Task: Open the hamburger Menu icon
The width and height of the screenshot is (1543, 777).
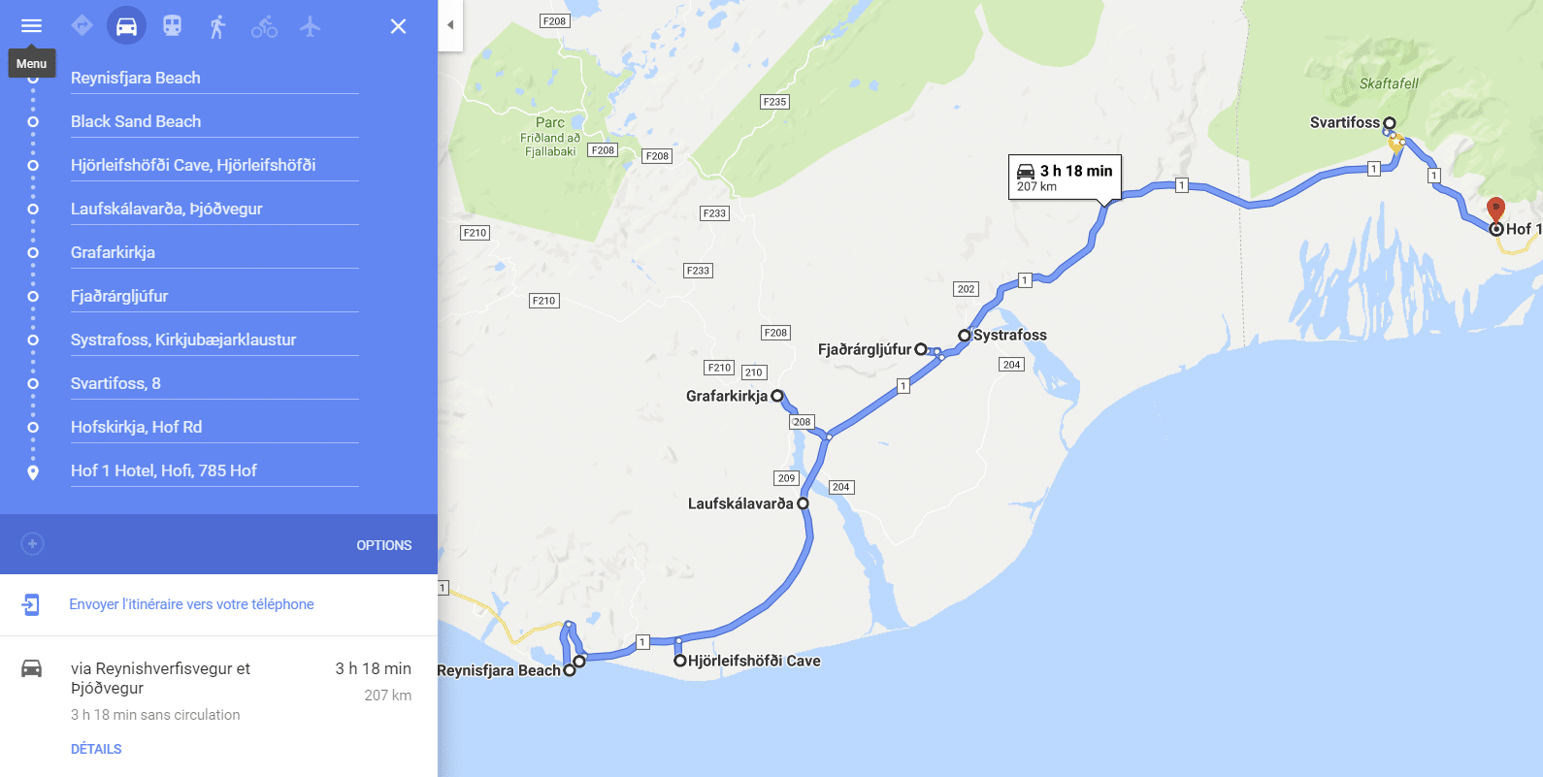Action: pyautogui.click(x=31, y=26)
